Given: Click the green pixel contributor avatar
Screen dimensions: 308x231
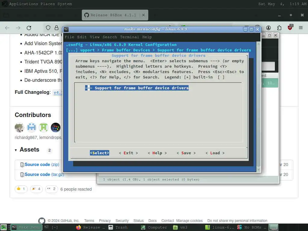Looking at the screenshot, I should point(44,127).
